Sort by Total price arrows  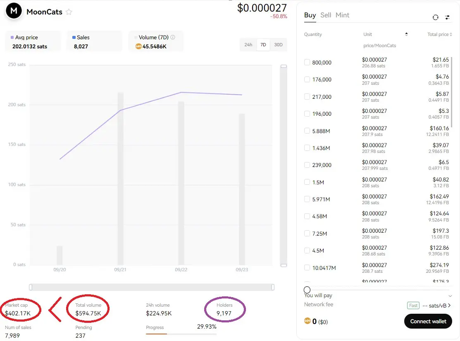tap(450, 34)
